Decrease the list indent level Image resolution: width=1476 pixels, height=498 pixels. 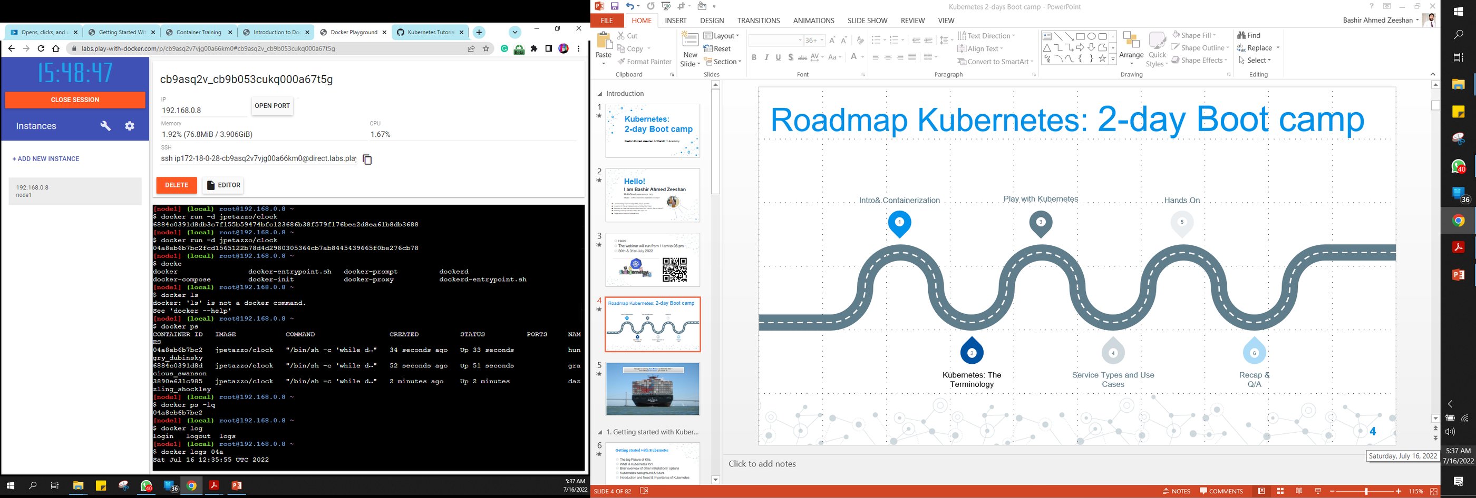(916, 40)
